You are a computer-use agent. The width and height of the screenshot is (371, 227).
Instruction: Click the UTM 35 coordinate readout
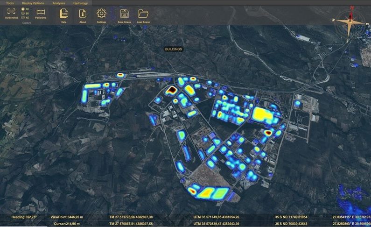217,217
